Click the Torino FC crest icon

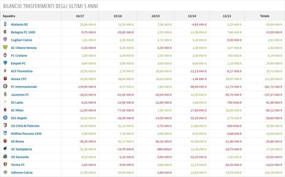click(x=5, y=164)
